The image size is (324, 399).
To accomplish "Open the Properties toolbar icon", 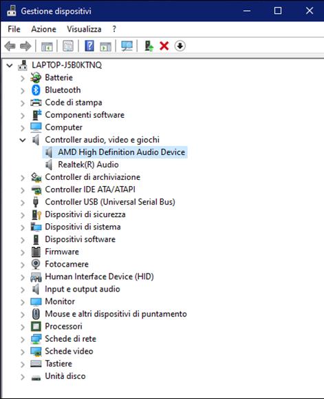I will click(x=68, y=46).
